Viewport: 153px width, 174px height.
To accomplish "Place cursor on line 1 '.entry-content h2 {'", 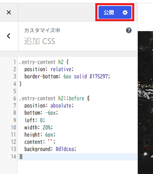I will (44, 62).
